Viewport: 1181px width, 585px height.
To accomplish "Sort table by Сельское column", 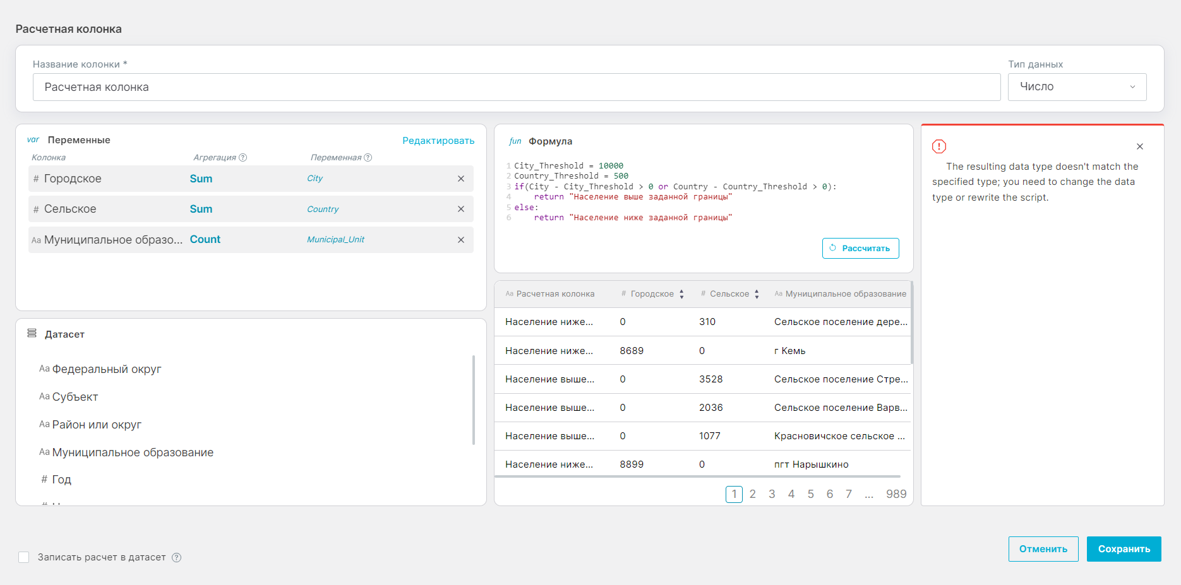I will pyautogui.click(x=757, y=294).
